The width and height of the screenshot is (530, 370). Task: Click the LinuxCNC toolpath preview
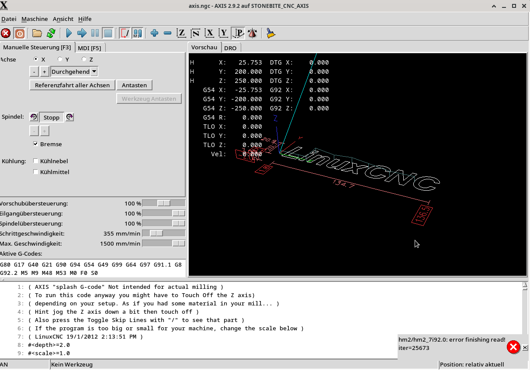(x=357, y=164)
